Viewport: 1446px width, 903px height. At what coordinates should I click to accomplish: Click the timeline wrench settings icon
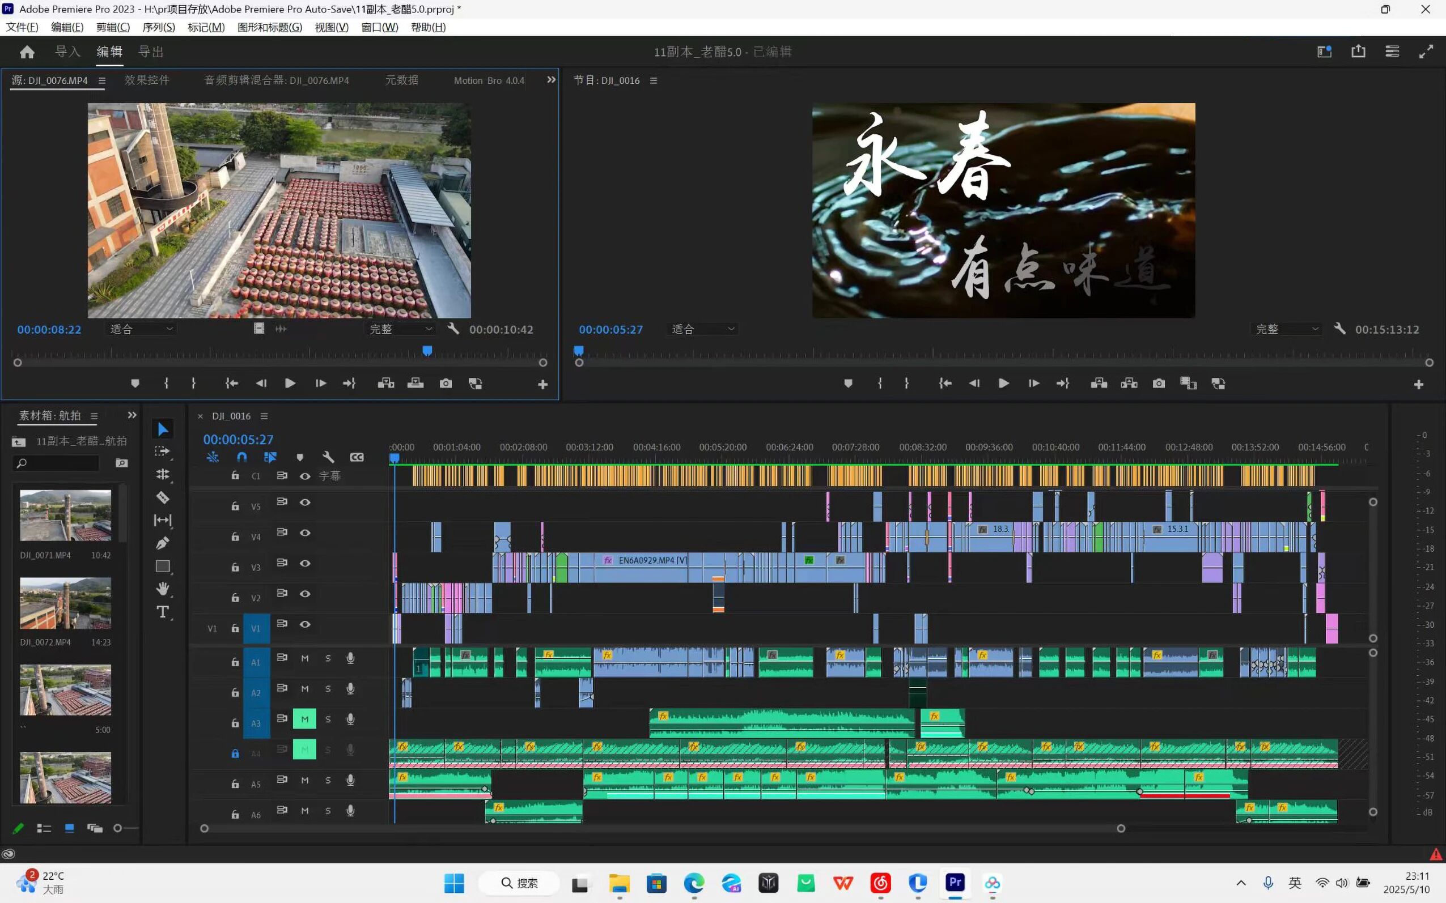pos(328,458)
